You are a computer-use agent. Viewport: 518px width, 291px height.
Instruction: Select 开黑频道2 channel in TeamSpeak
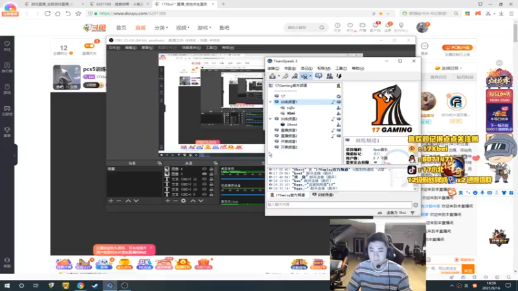[289, 147]
